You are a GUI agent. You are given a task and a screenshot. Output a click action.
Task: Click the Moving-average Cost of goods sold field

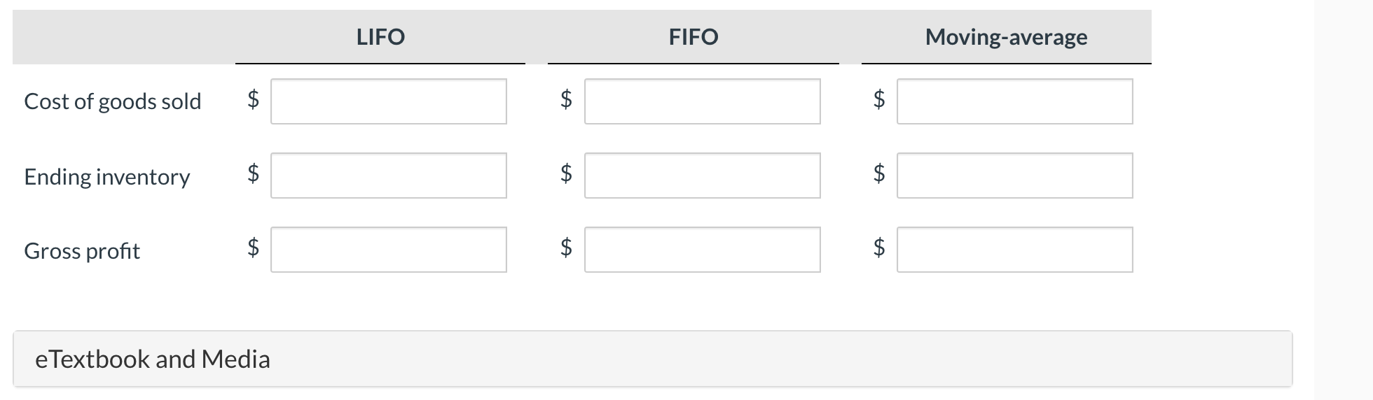1015,101
